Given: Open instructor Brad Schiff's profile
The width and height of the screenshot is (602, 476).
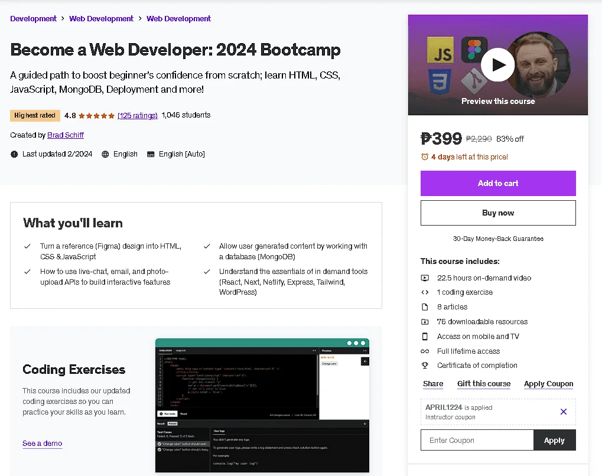Looking at the screenshot, I should point(65,135).
